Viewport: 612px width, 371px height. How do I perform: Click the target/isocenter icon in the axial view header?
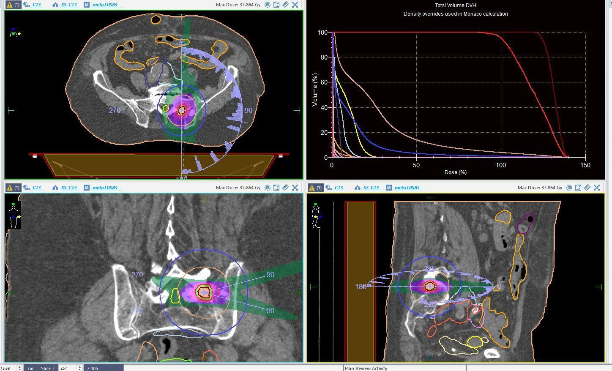pyautogui.click(x=268, y=5)
